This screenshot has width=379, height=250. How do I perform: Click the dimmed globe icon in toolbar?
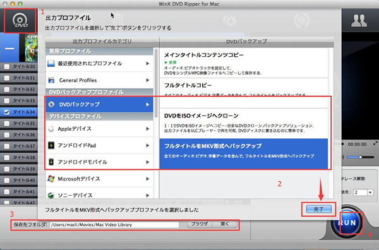[302, 21]
